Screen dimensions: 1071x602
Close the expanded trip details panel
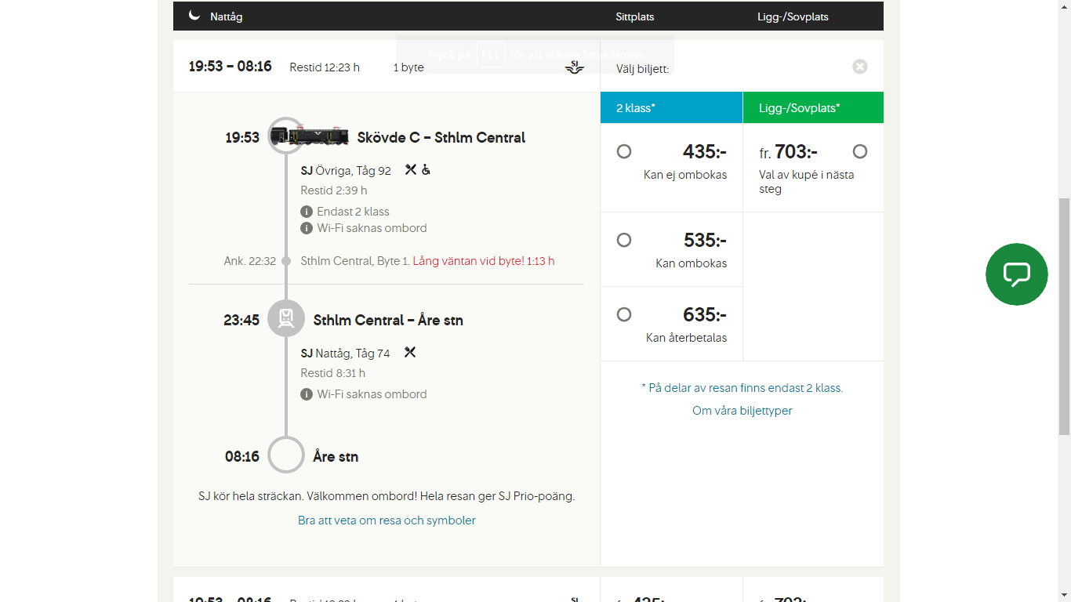pos(860,67)
